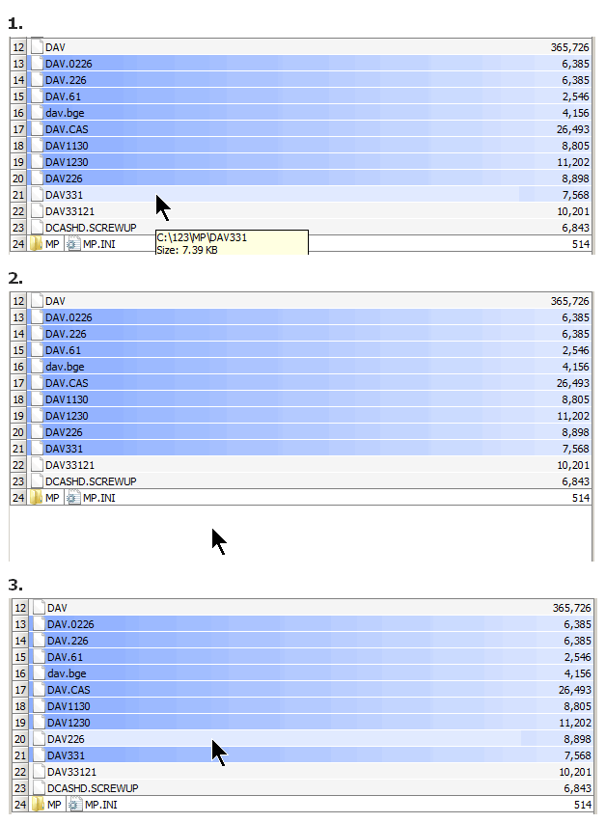The width and height of the screenshot is (606, 823).
Task: Select the DAV.CAS file name in list 3
Action: coord(69,690)
